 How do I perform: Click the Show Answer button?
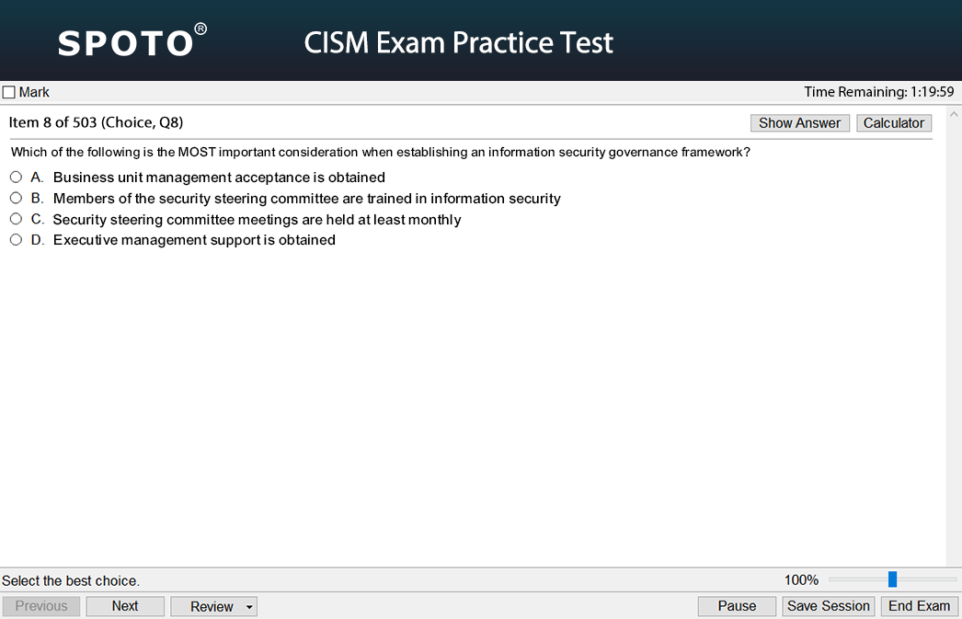click(x=799, y=122)
